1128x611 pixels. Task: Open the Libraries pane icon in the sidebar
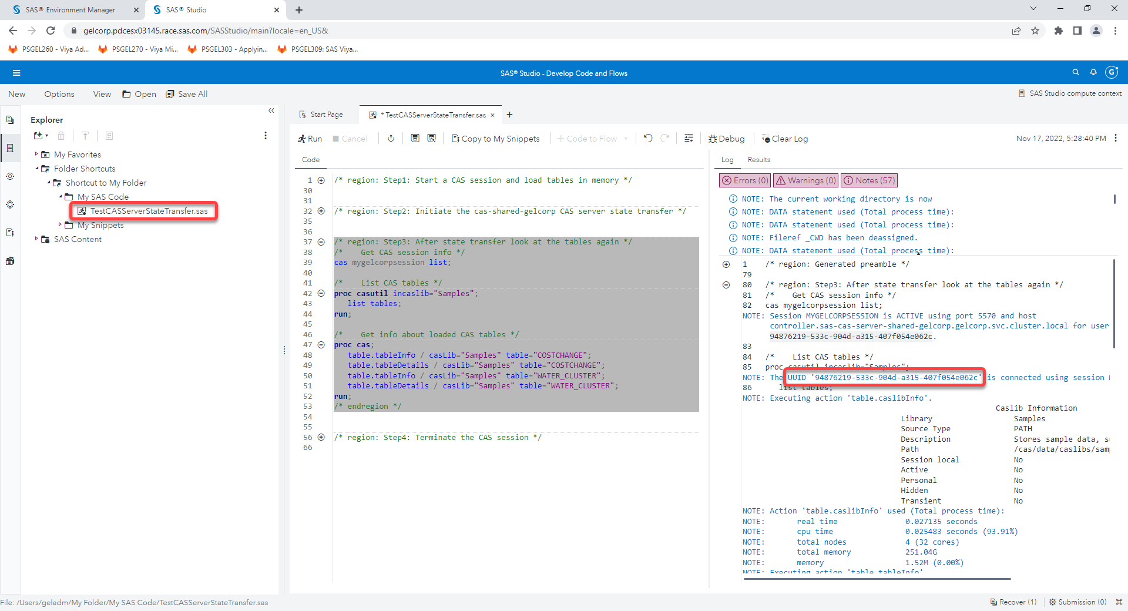10,204
